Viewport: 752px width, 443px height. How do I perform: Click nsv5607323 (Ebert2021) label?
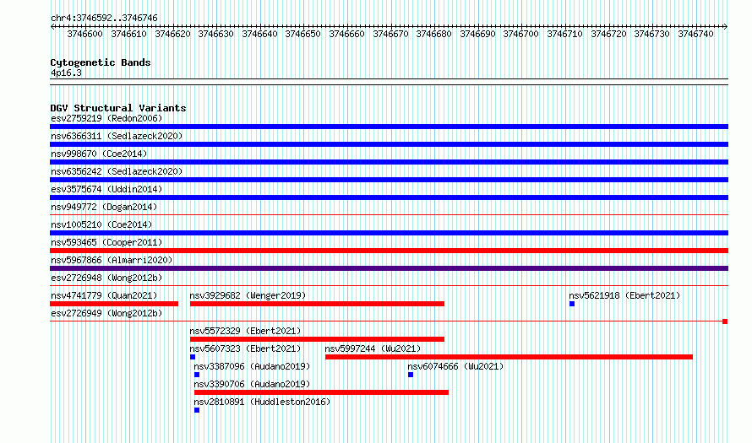click(x=245, y=348)
